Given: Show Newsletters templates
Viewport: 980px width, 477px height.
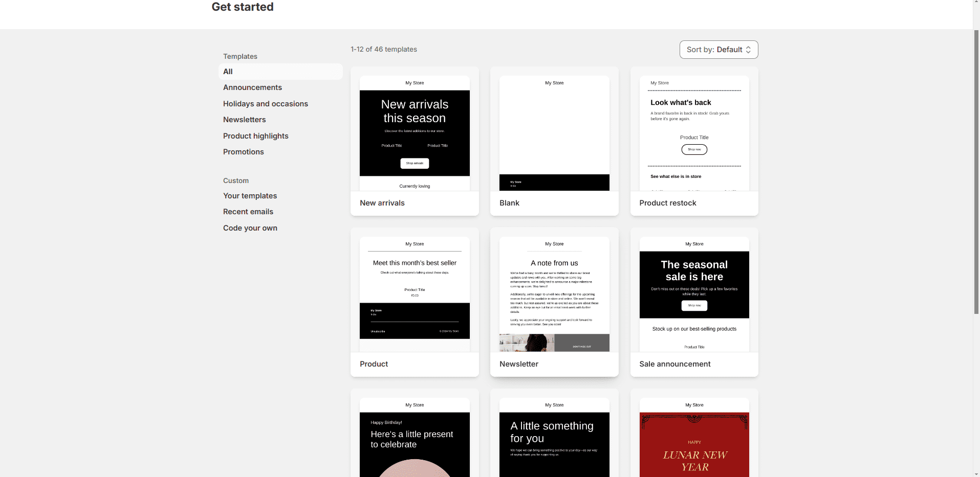Looking at the screenshot, I should click(244, 120).
